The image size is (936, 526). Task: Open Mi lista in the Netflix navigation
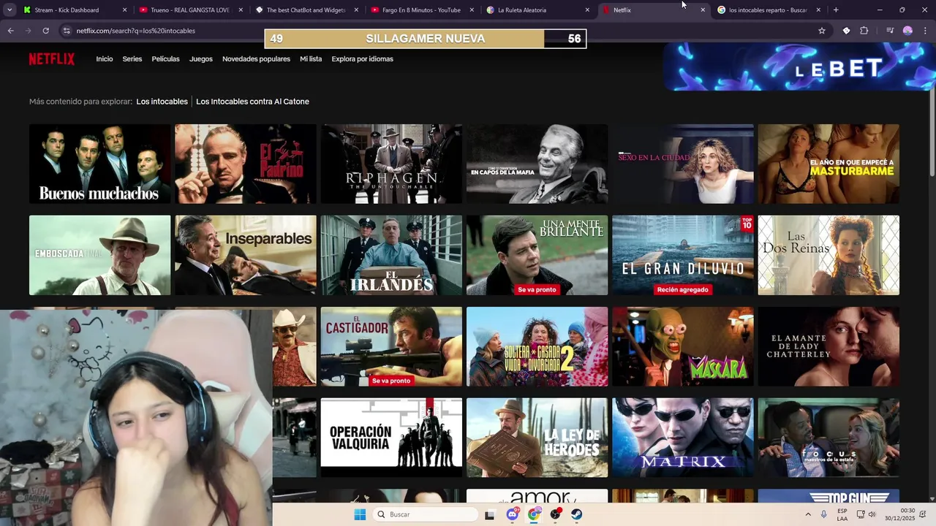(x=311, y=59)
